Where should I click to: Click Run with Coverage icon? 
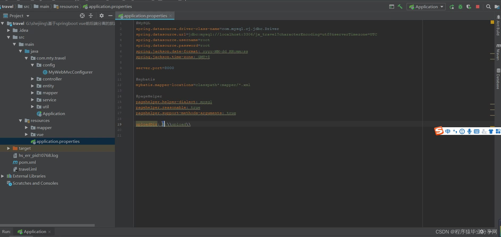[469, 7]
